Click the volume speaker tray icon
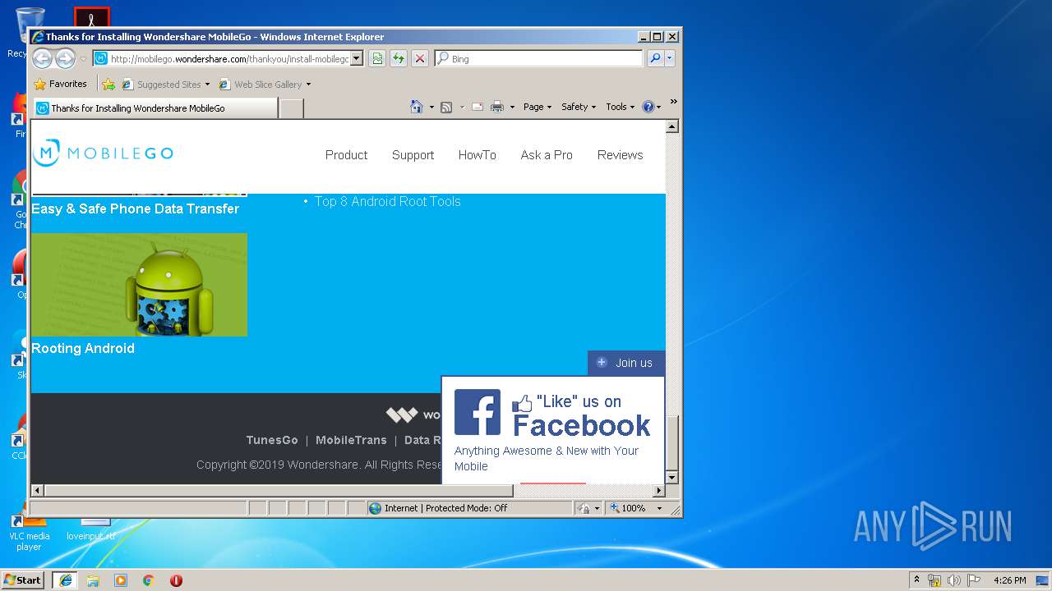 click(954, 580)
